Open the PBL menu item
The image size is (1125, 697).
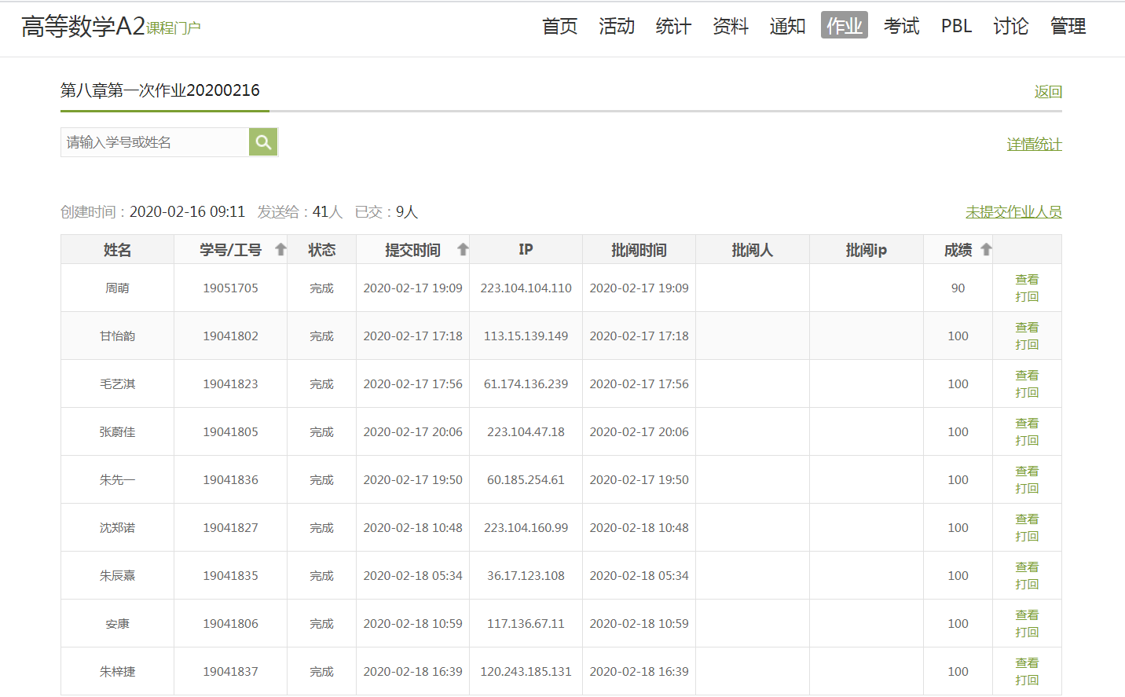pos(956,26)
